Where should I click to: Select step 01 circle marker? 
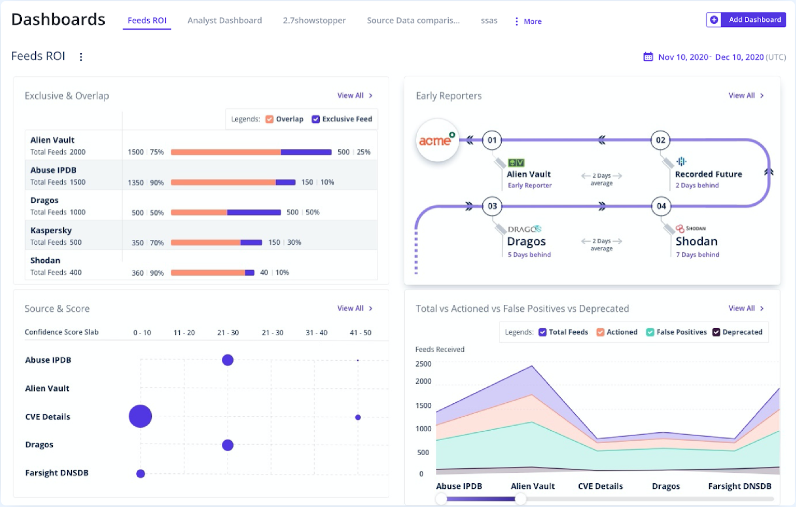(492, 140)
